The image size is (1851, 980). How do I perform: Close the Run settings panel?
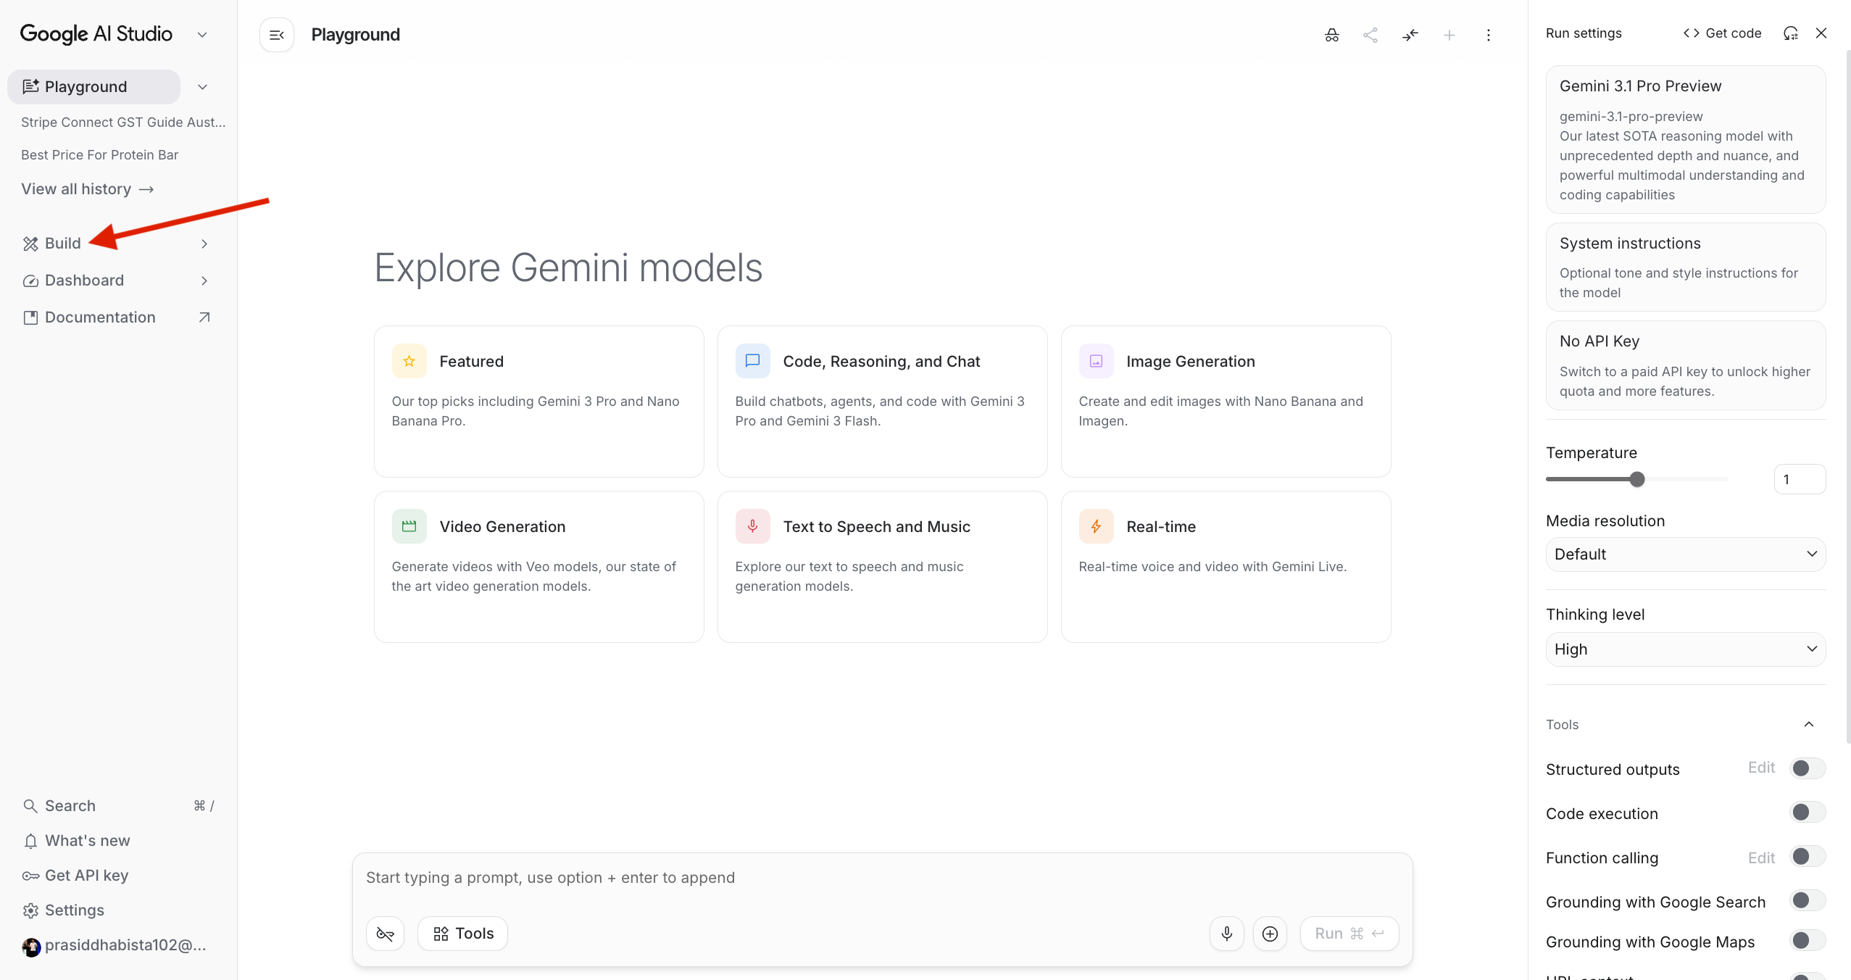(1821, 33)
